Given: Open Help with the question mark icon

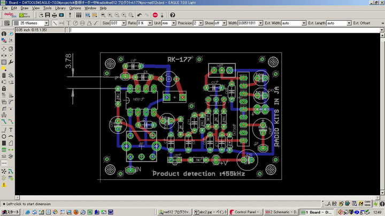Looking at the screenshot, I should coord(172,15).
